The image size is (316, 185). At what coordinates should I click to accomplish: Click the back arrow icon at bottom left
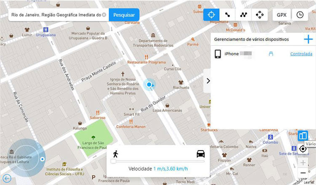pos(6,179)
